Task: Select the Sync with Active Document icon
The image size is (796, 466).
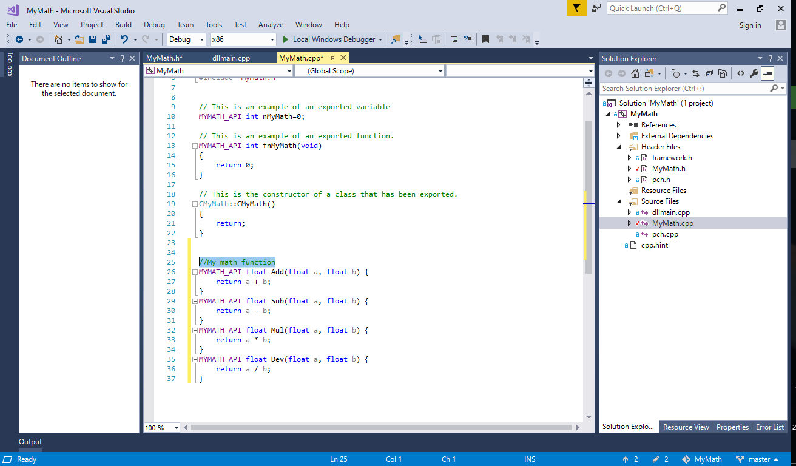Action: tap(696, 73)
